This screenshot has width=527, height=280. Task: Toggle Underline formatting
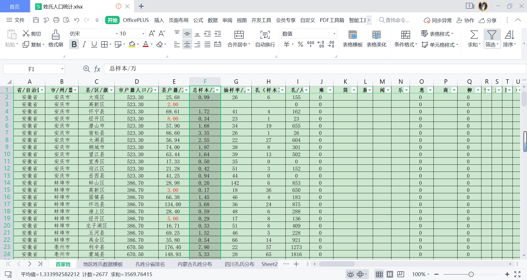[x=94, y=44]
